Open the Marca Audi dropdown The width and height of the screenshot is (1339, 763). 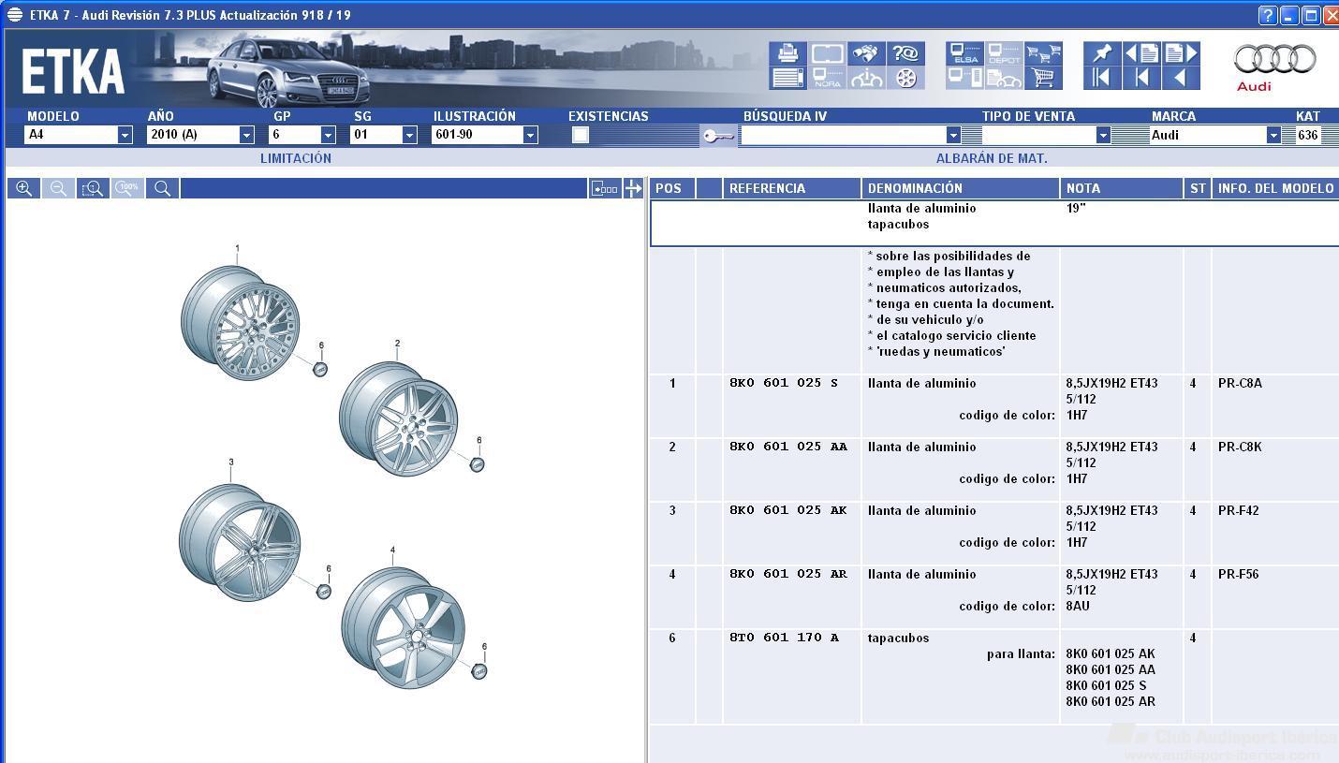tap(1273, 135)
